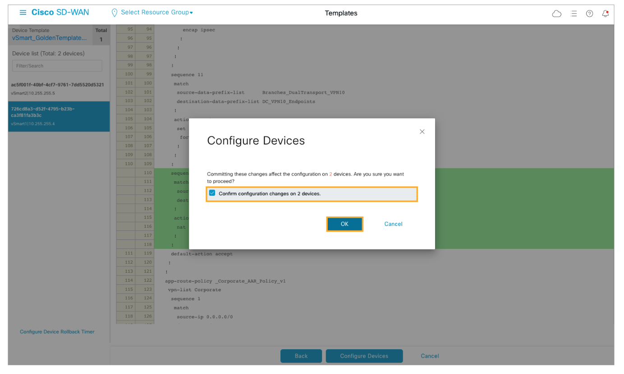Screen dimensions: 624x374
Task: Click Cancel inside the confirmation dialog
Action: 393,224
